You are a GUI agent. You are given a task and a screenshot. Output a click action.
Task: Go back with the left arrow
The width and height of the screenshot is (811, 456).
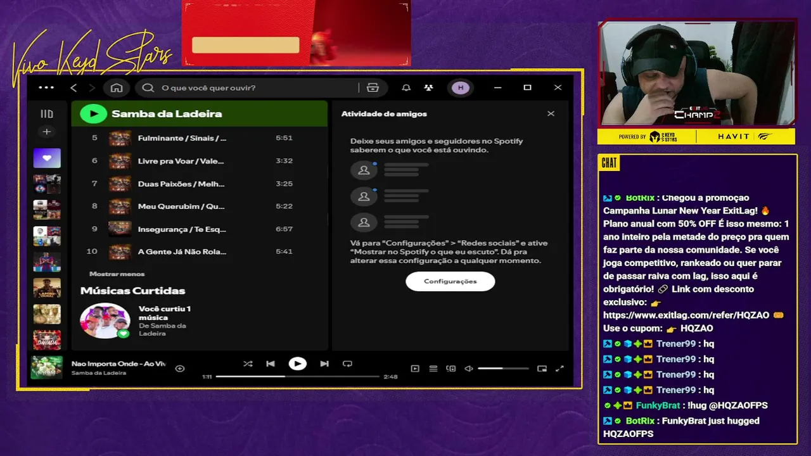click(x=73, y=87)
